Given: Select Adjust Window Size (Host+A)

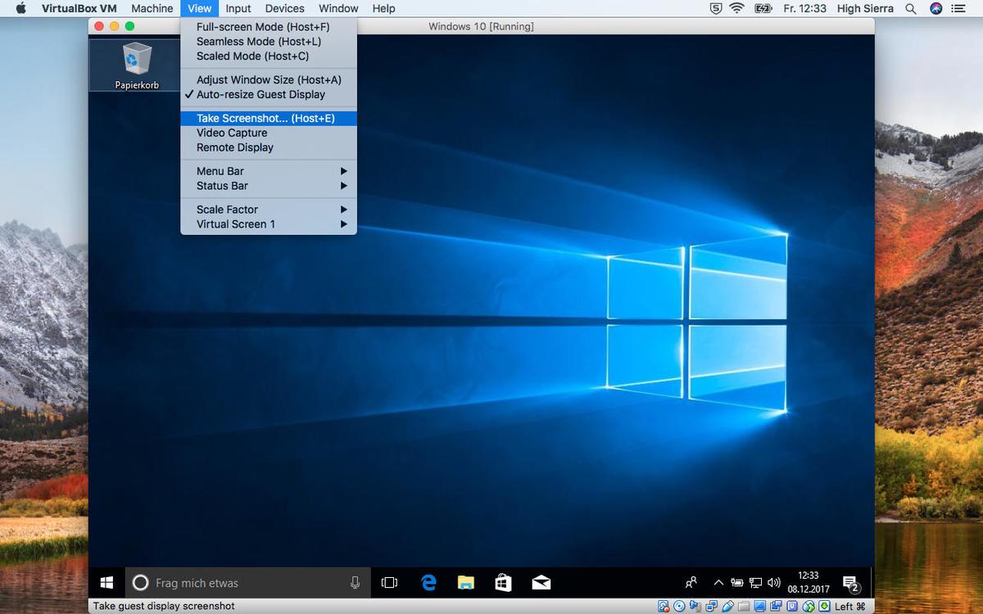Looking at the screenshot, I should pos(268,79).
